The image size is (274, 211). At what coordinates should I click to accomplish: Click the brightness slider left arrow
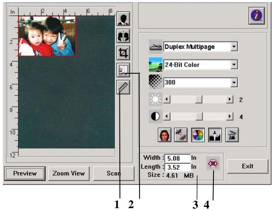pyautogui.click(x=167, y=99)
